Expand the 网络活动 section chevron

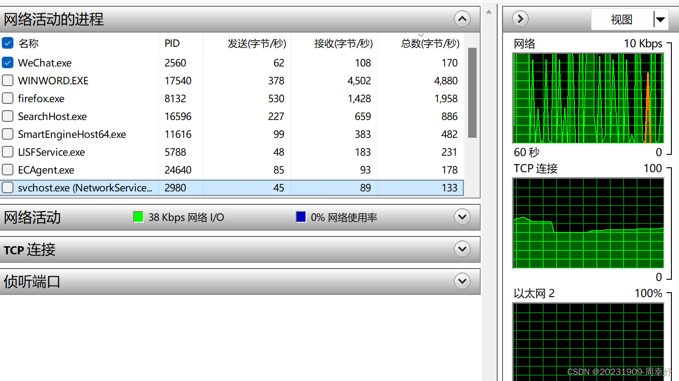point(462,217)
